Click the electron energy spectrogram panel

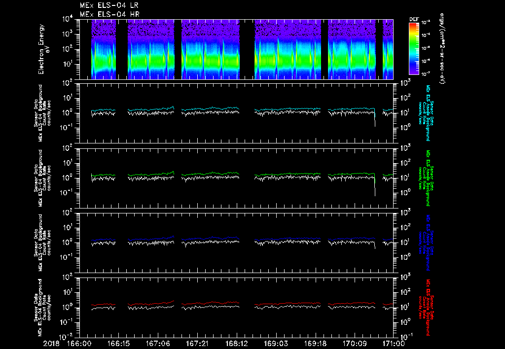[236, 49]
